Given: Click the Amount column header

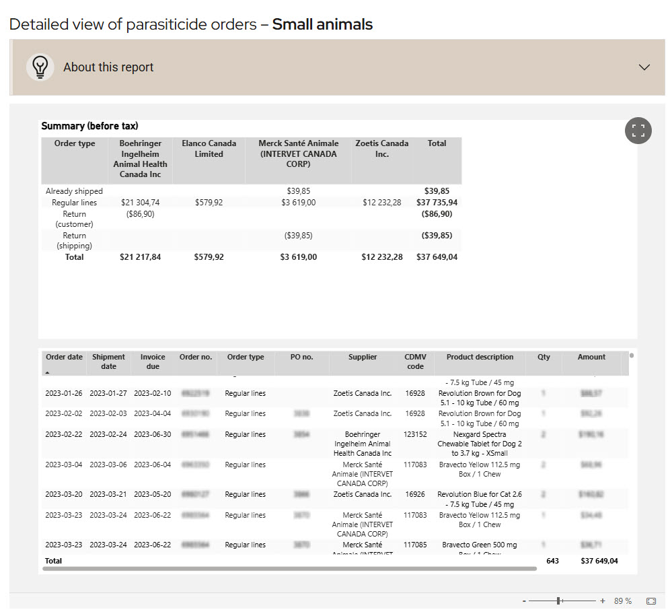Looking at the screenshot, I should point(591,357).
